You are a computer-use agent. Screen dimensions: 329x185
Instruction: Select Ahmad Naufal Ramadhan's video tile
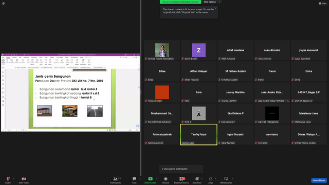click(x=162, y=50)
